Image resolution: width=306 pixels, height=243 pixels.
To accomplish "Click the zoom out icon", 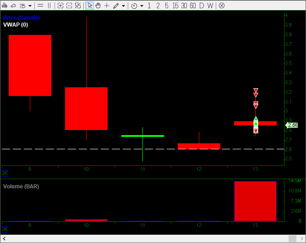I will [x=69, y=6].
